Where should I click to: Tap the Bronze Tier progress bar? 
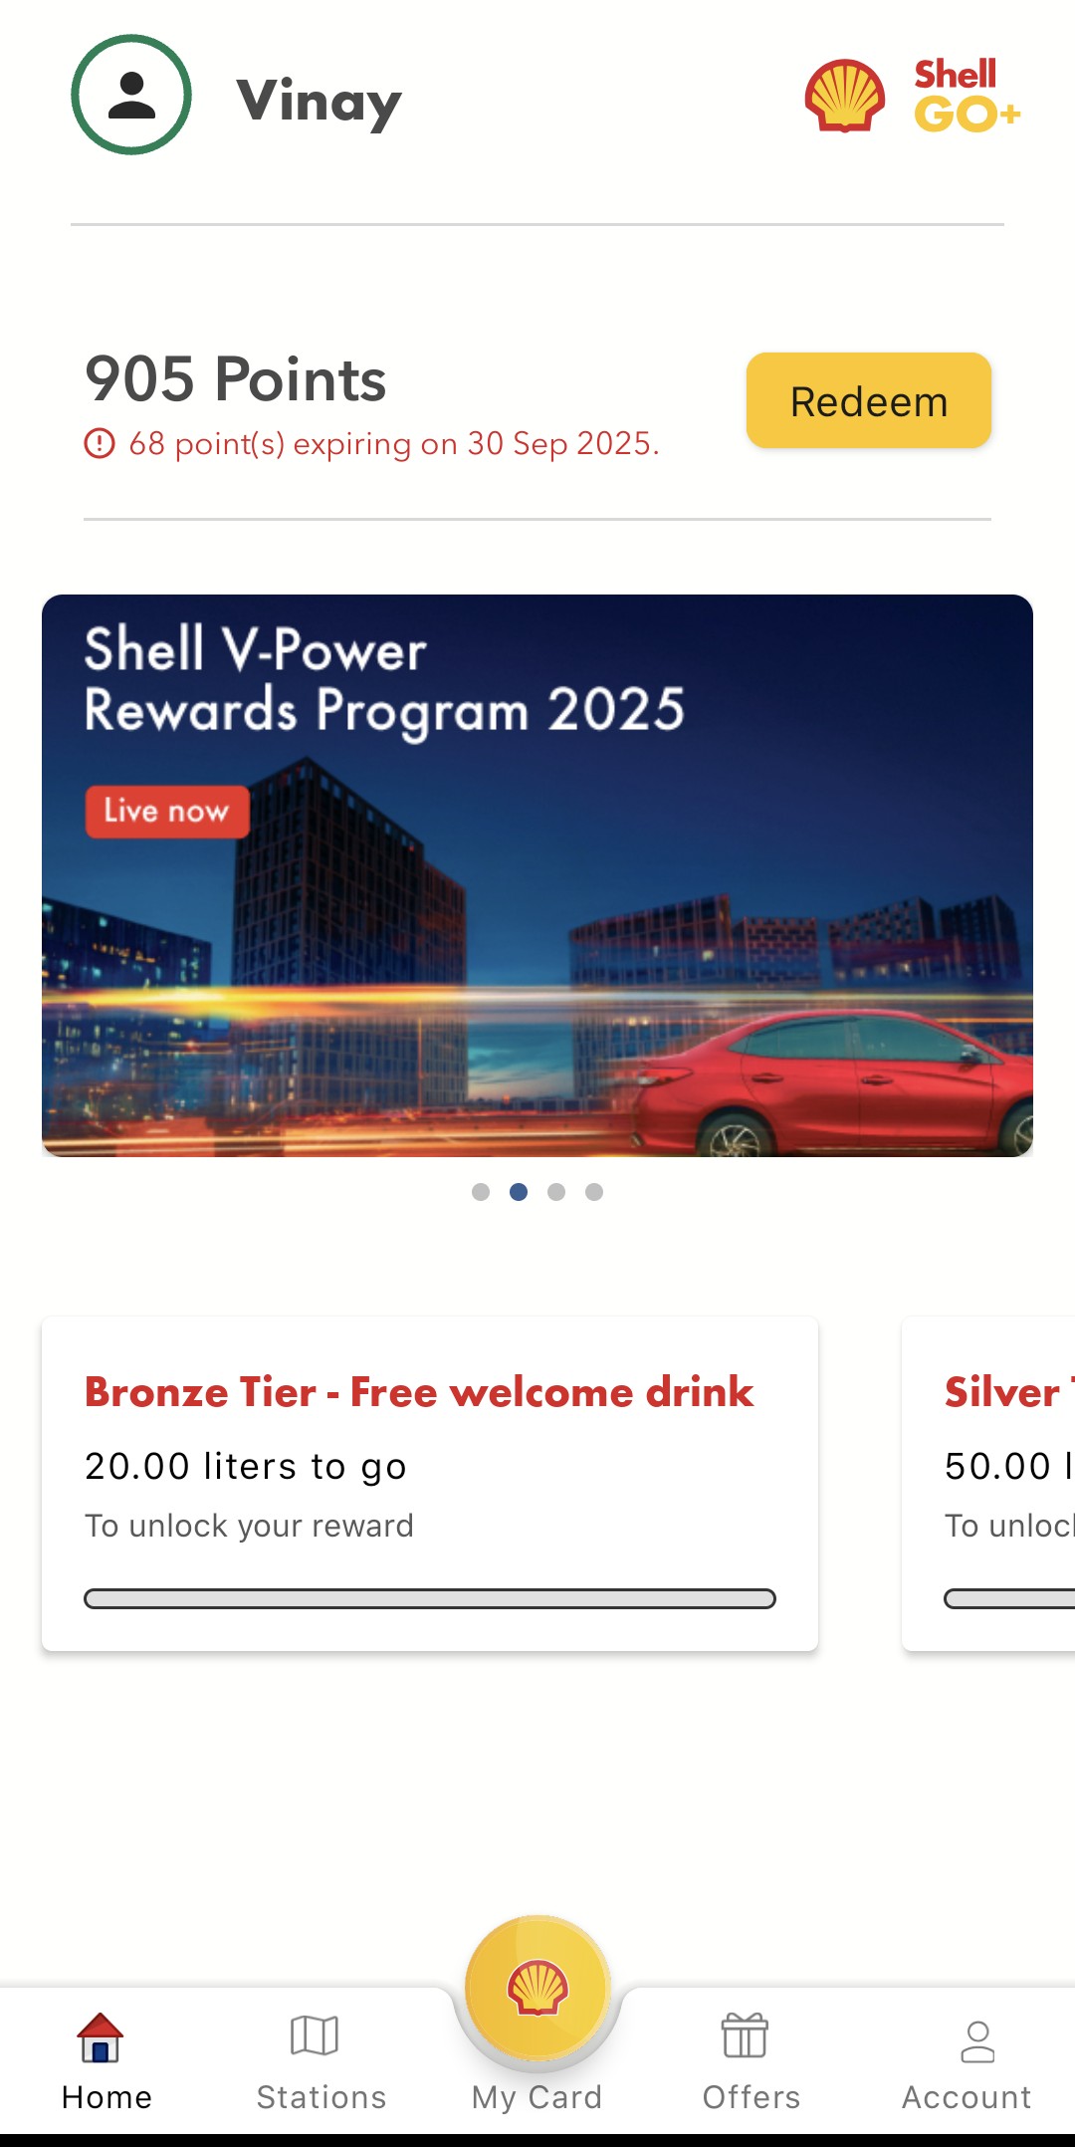[430, 1599]
